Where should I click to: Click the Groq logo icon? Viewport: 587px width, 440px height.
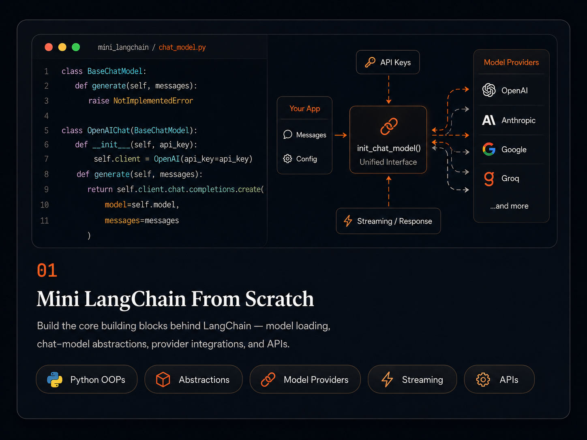489,179
